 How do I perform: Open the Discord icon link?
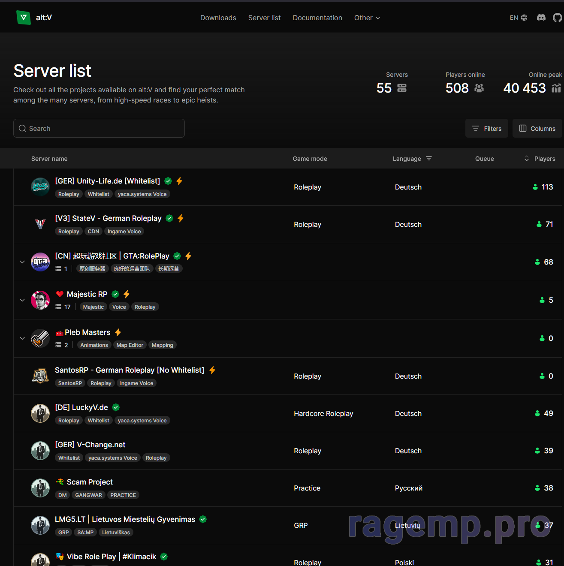click(541, 18)
